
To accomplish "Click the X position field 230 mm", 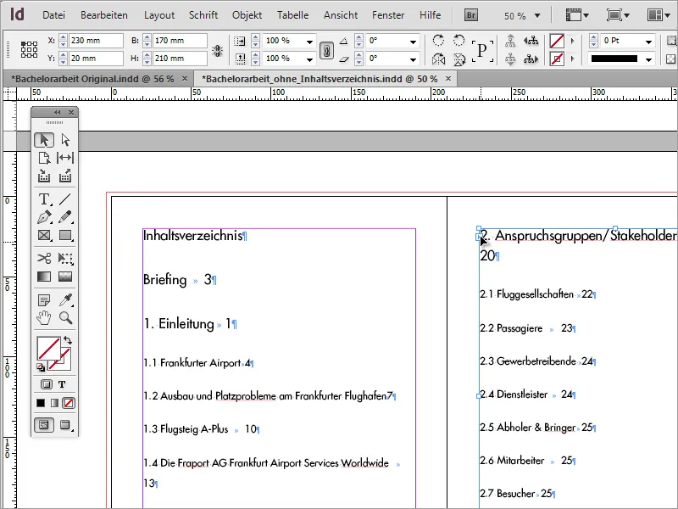I will (96, 41).
